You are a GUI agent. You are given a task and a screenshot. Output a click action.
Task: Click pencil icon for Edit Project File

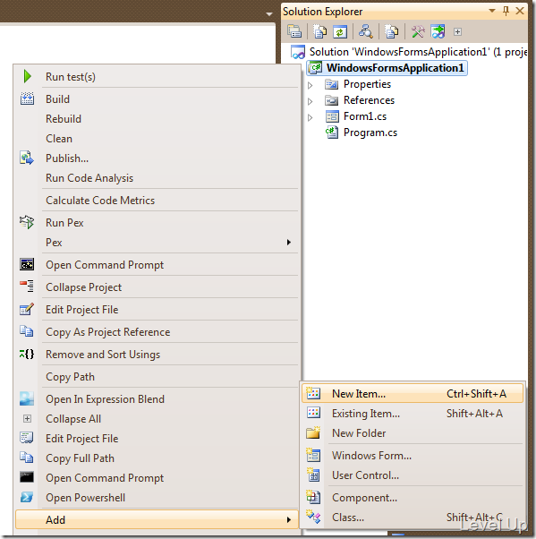pos(27,309)
